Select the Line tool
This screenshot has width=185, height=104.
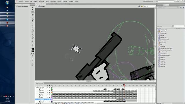click(x=32, y=23)
